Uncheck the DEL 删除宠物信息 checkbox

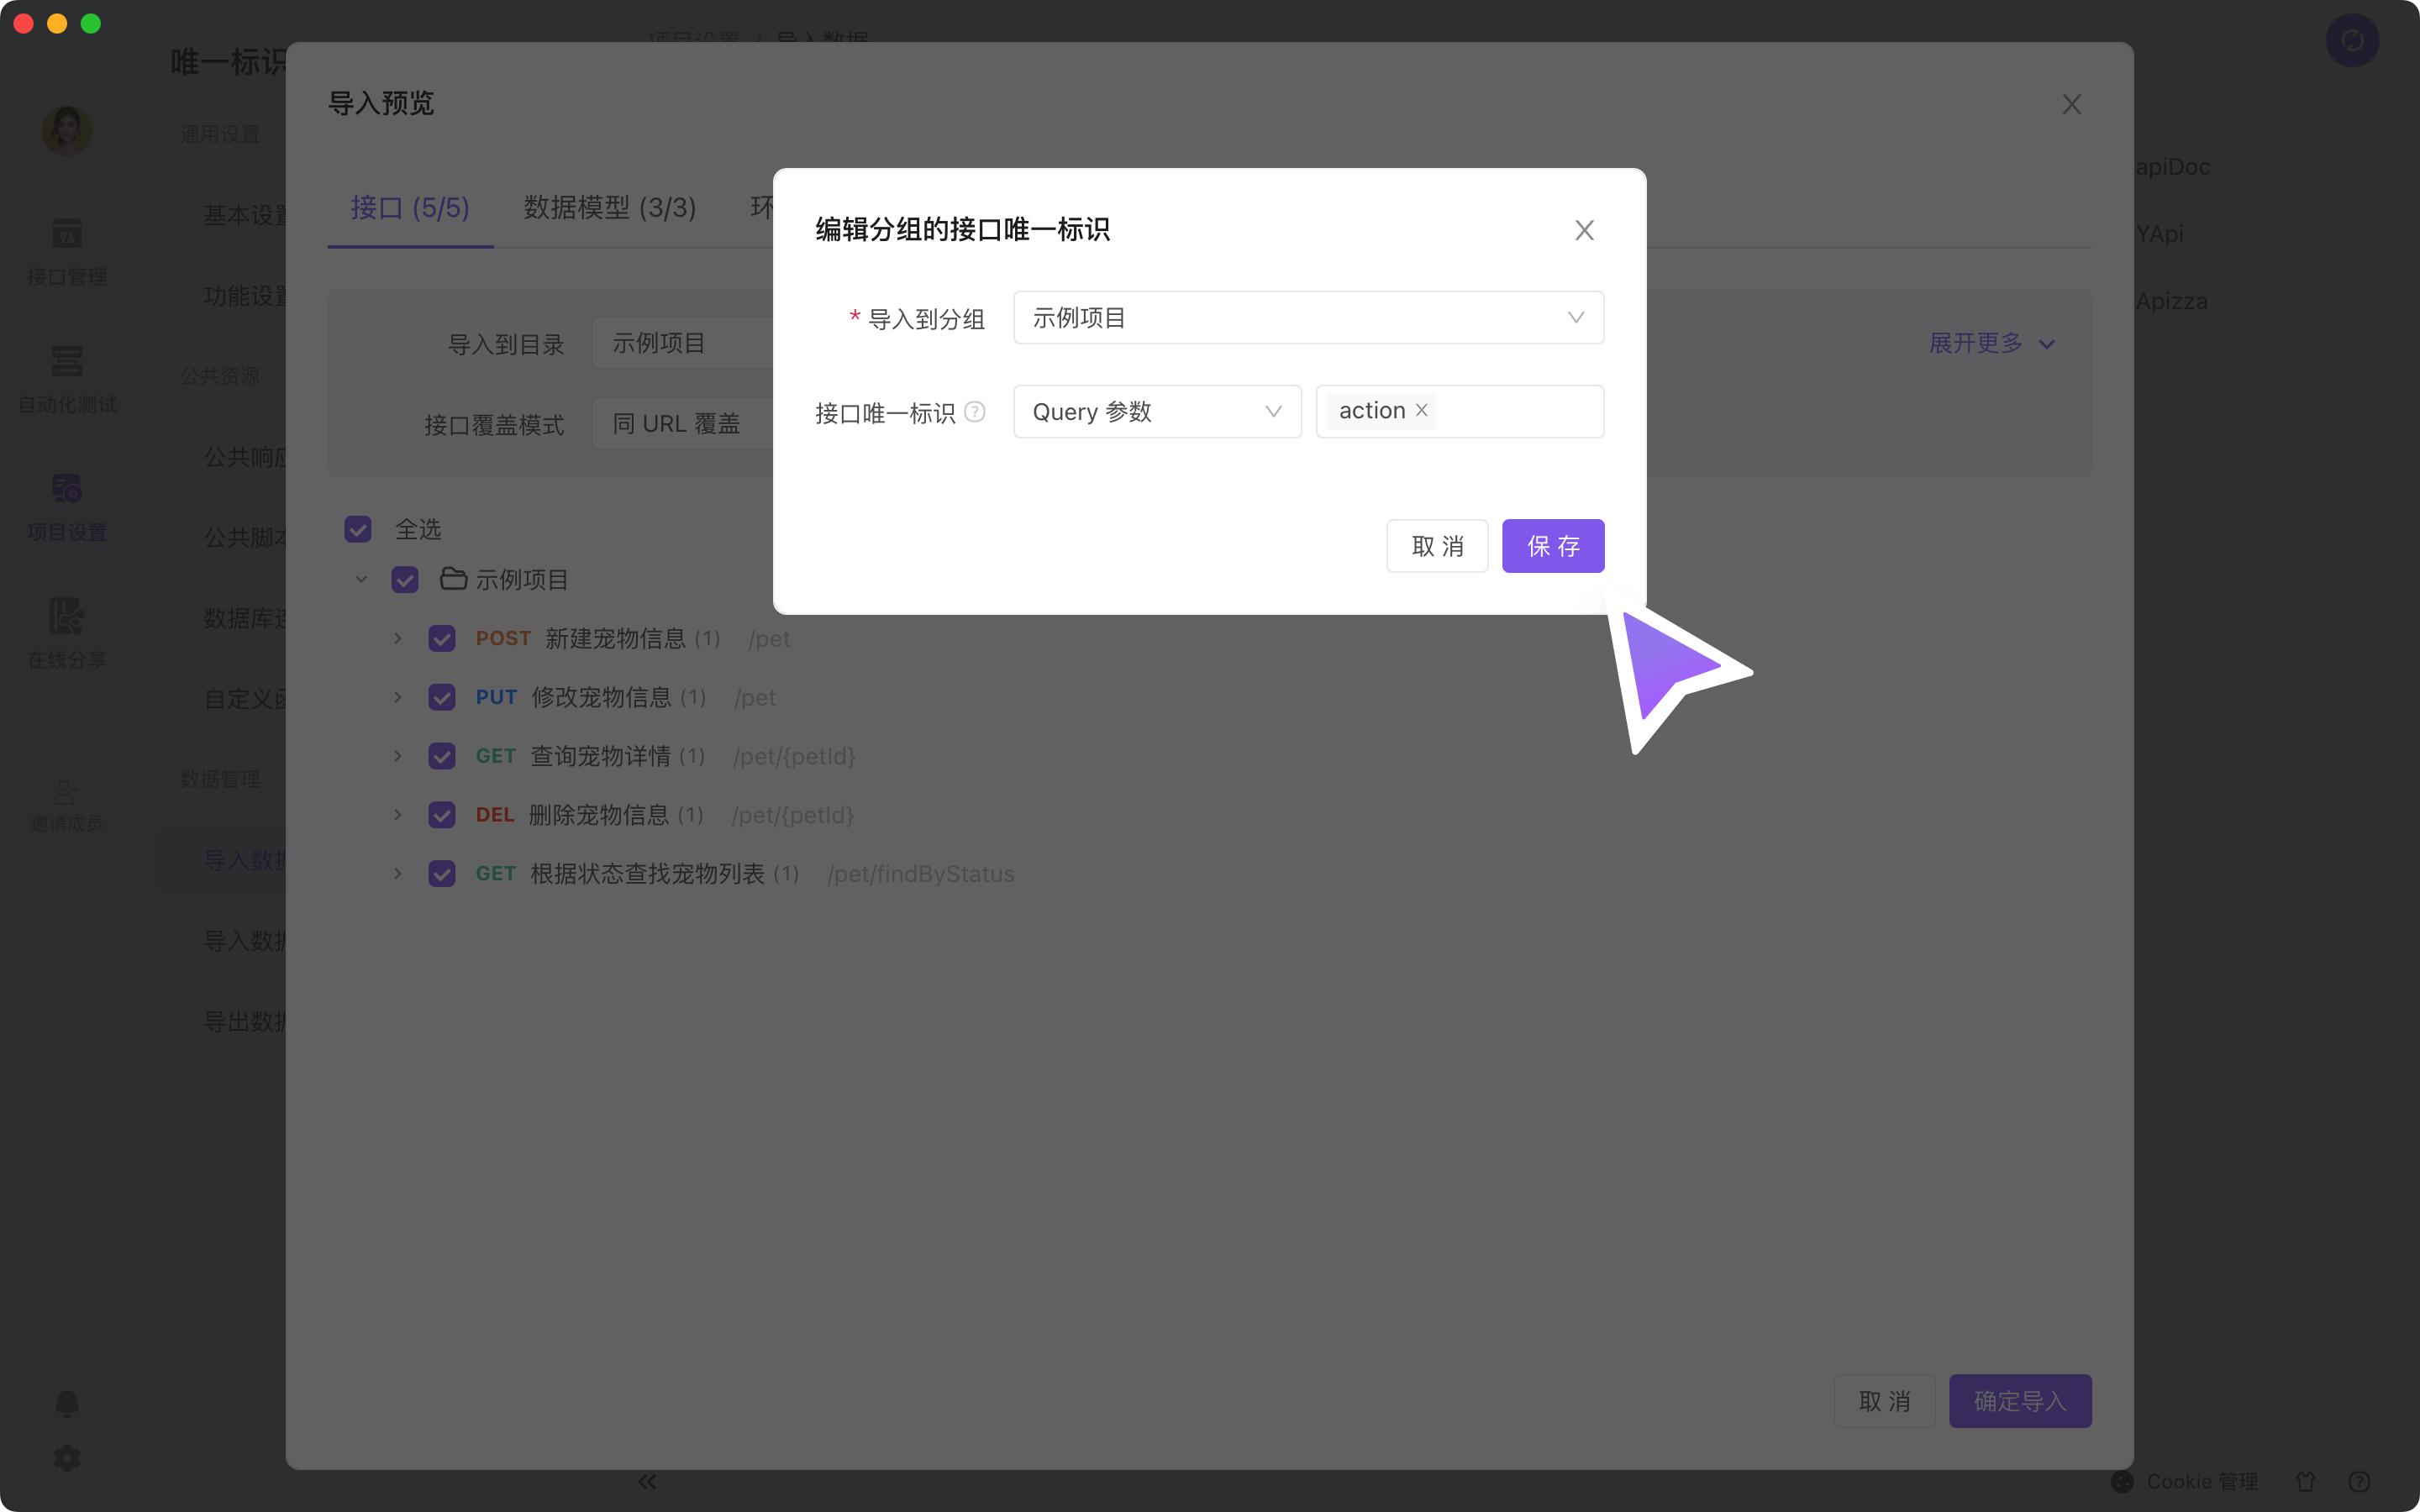[x=442, y=815]
